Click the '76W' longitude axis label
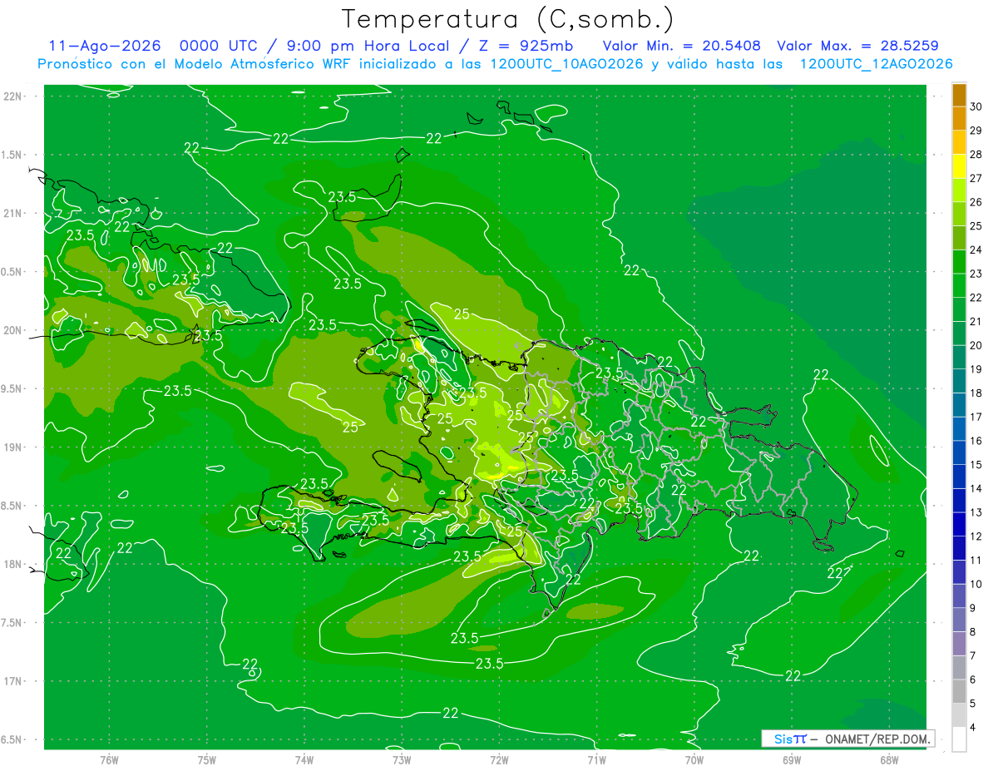Viewport: 998px width, 771px height. tap(109, 759)
